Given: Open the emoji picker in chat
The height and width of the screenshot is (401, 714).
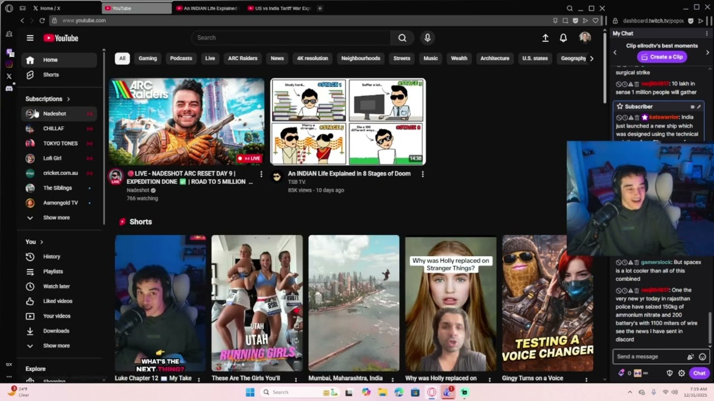Looking at the screenshot, I should (x=702, y=356).
